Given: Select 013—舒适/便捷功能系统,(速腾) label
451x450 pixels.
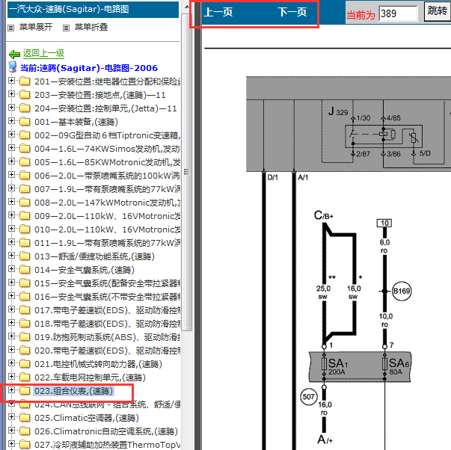Looking at the screenshot, I should tap(95, 256).
